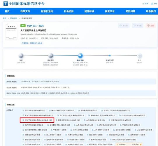Click the icon beside 重庆市软件行业协会

click(x=89, y=140)
